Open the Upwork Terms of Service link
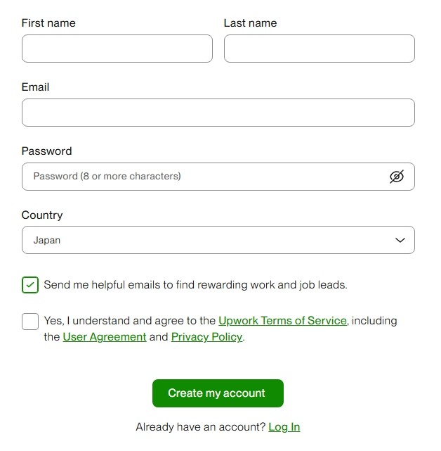Screen dimensions: 441x451 (282, 321)
